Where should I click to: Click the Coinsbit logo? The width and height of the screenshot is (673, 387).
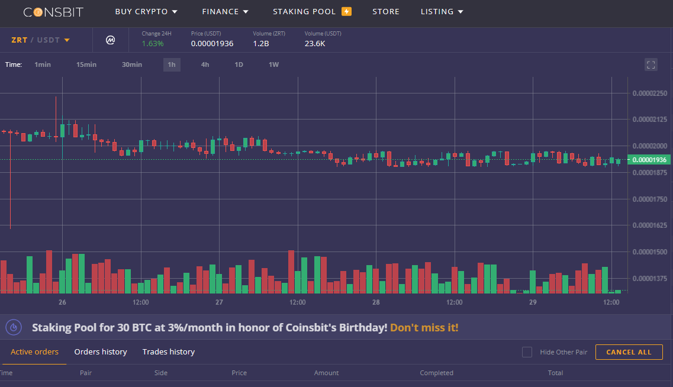coord(52,12)
